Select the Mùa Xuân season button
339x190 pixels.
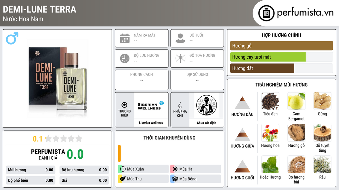coord(143,169)
